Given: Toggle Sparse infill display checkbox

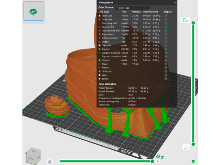Looking at the screenshot, I should pyautogui.click(x=166, y=27).
